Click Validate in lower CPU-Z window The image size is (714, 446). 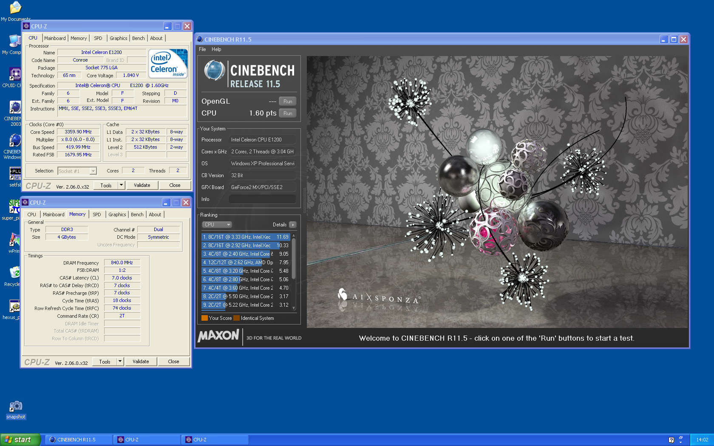[141, 361]
